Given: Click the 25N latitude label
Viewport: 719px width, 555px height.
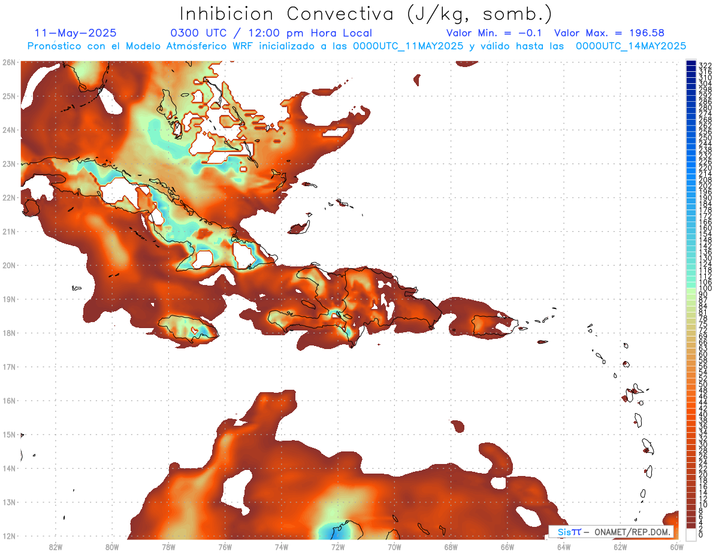Looking at the screenshot, I should pos(9,96).
